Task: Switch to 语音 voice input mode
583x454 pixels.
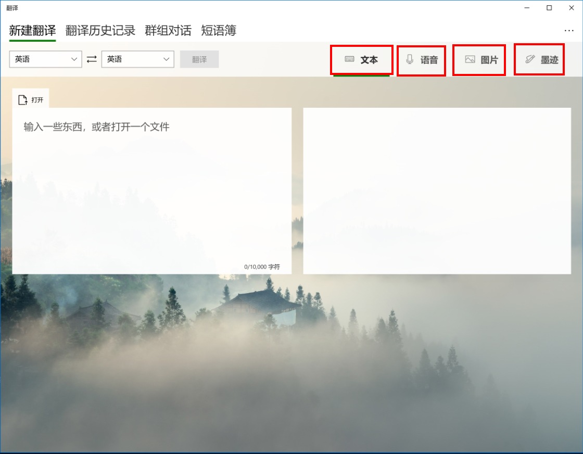Action: pyautogui.click(x=421, y=60)
